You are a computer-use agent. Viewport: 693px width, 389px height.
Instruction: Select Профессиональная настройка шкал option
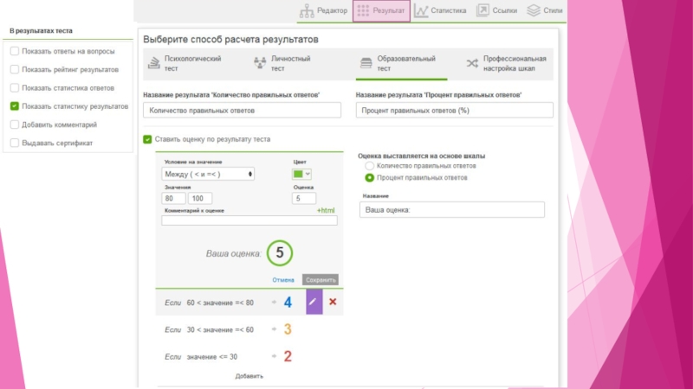pyautogui.click(x=507, y=63)
